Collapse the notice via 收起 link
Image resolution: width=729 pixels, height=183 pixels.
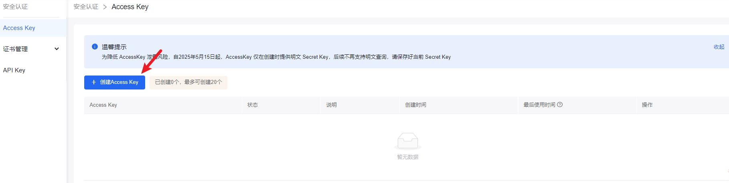point(719,47)
